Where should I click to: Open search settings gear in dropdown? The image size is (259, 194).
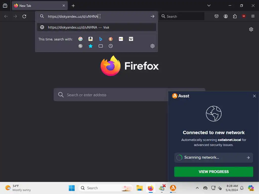(x=153, y=46)
